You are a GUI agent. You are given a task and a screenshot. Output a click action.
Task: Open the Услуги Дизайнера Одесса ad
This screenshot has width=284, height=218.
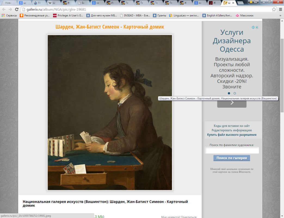point(232,41)
